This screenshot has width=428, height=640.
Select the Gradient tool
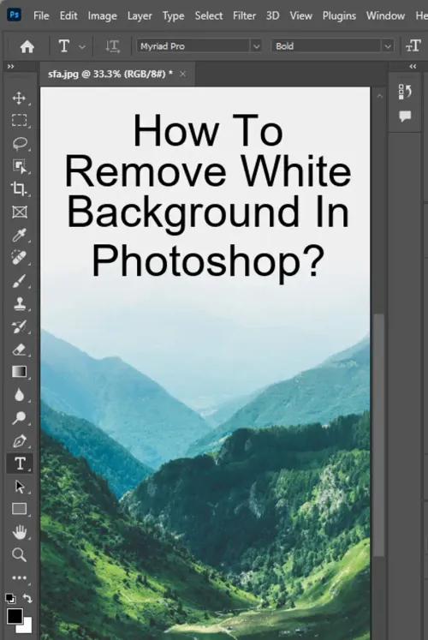coord(19,372)
